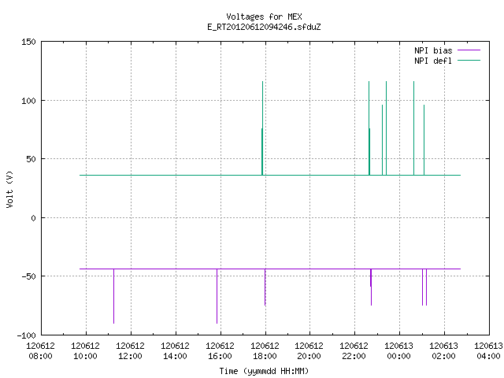Click the x-axis label 120612 18:00
504x378 pixels.
[265, 351]
